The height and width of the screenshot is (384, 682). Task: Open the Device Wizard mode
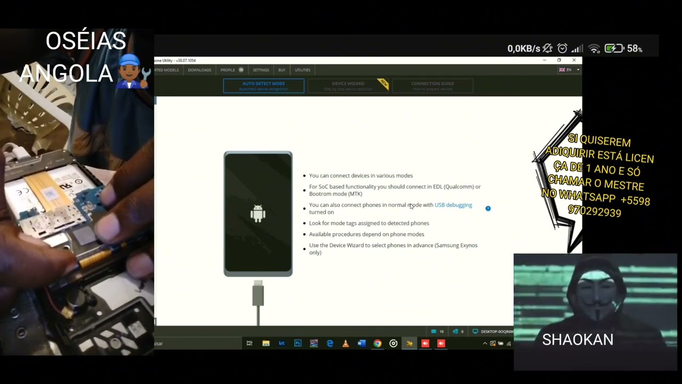tap(348, 85)
